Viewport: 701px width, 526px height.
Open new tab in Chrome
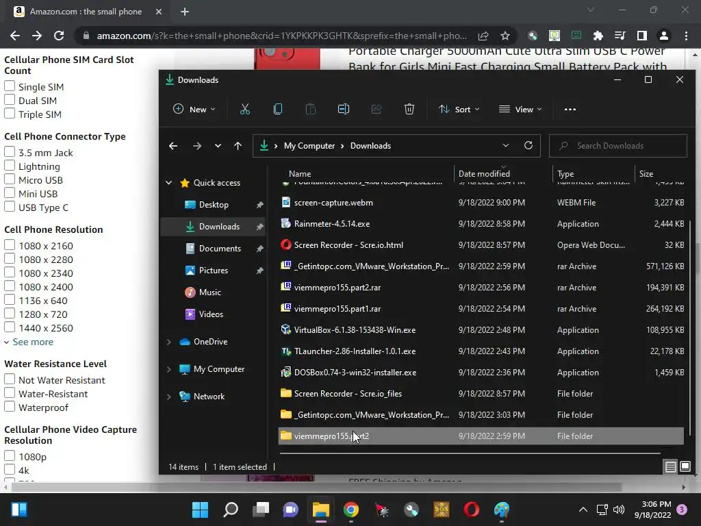[x=185, y=12]
